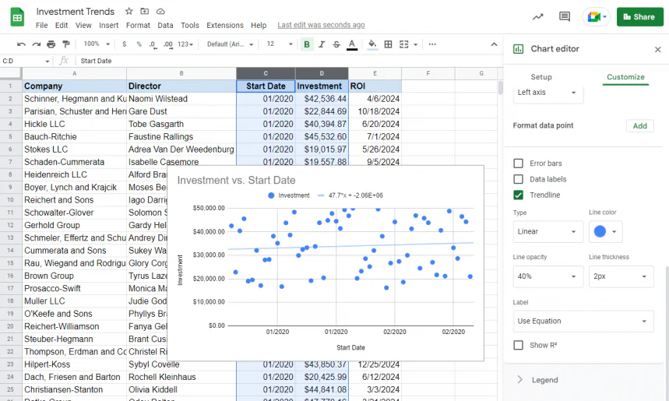Screen dimensions: 669x401
Task: Increase decimal places icon
Action: (x=168, y=44)
